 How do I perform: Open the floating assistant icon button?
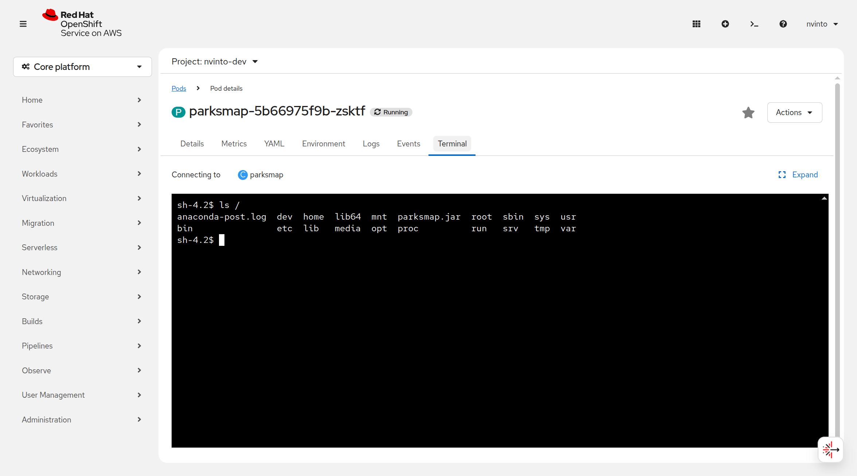[830, 450]
